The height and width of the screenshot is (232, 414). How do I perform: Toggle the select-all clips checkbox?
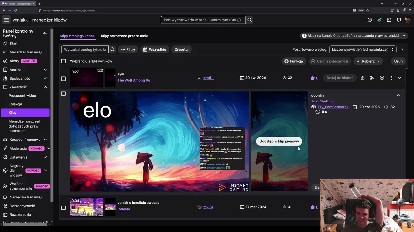click(63, 61)
